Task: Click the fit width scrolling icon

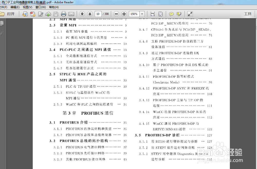Action: tap(153, 14)
